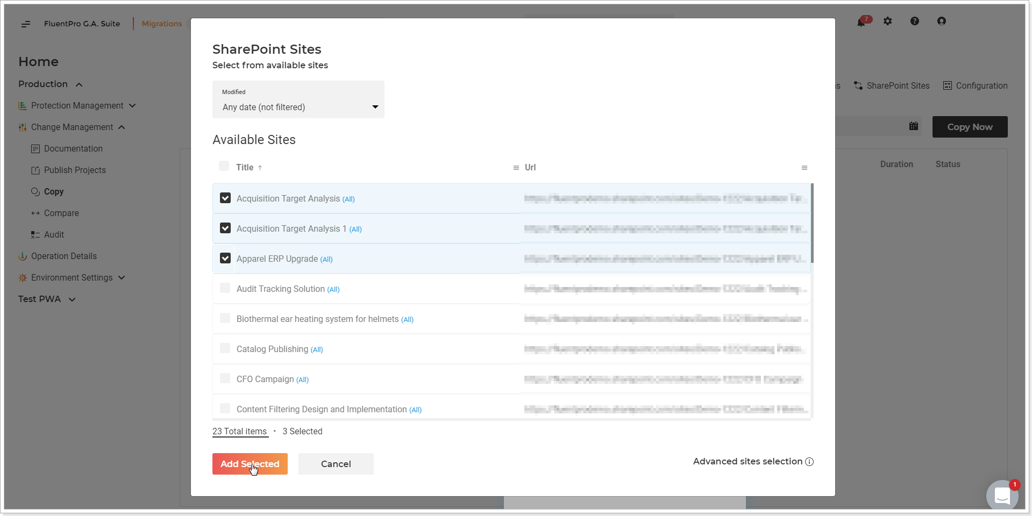Click the Configuration tab icon
The height and width of the screenshot is (516, 1032).
point(948,85)
